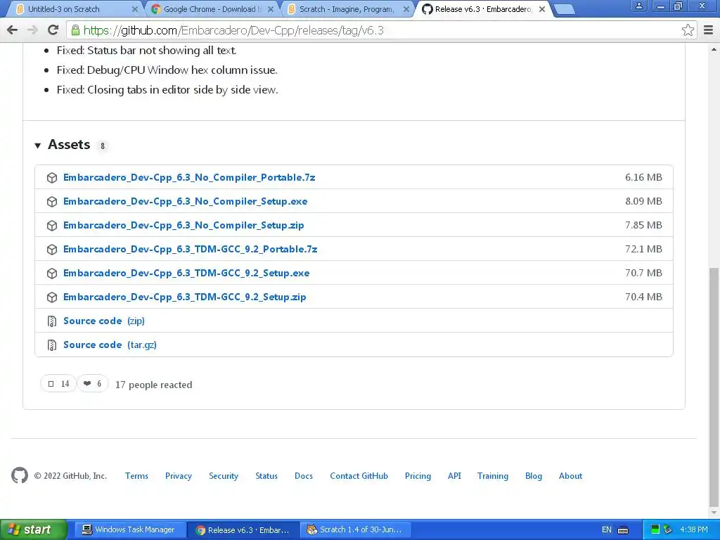The height and width of the screenshot is (540, 720).
Task: Open the Chrome hamburger menu
Action: [709, 30]
